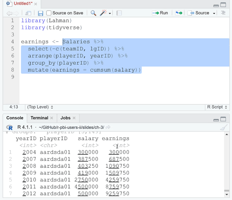Image resolution: width=232 pixels, height=200 pixels.
Task: Switch to the Terminal tab
Action: click(x=39, y=118)
